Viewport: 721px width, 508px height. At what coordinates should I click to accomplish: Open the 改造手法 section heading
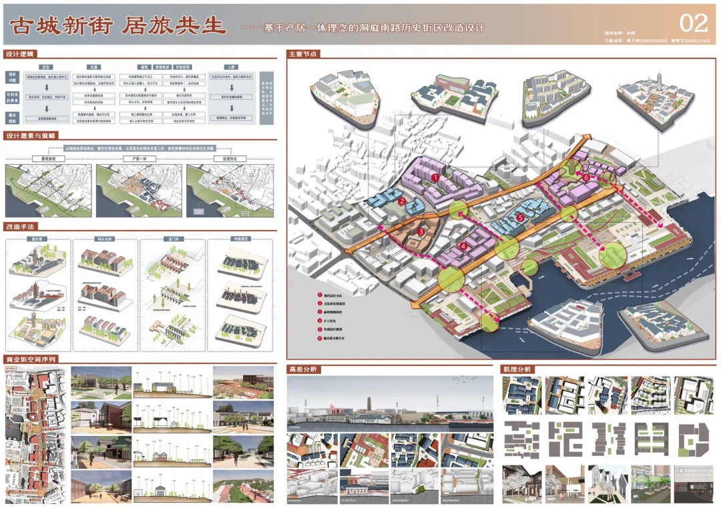(19, 226)
